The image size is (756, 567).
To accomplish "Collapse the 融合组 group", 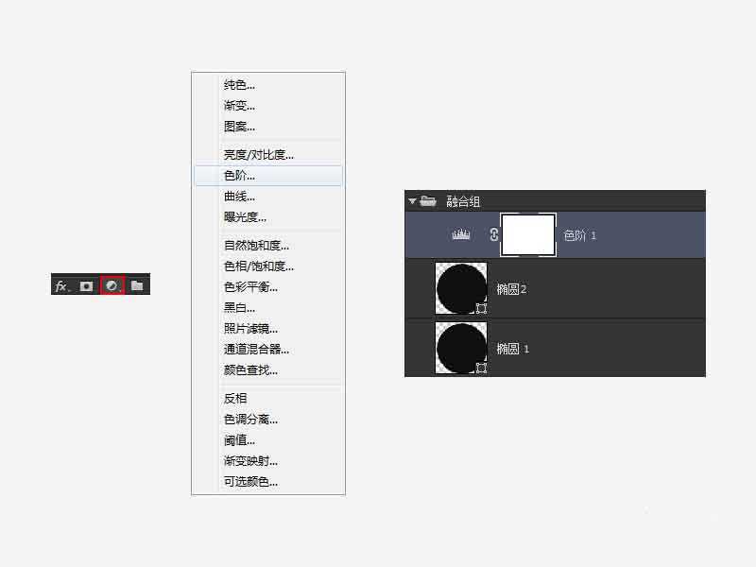I will click(411, 199).
